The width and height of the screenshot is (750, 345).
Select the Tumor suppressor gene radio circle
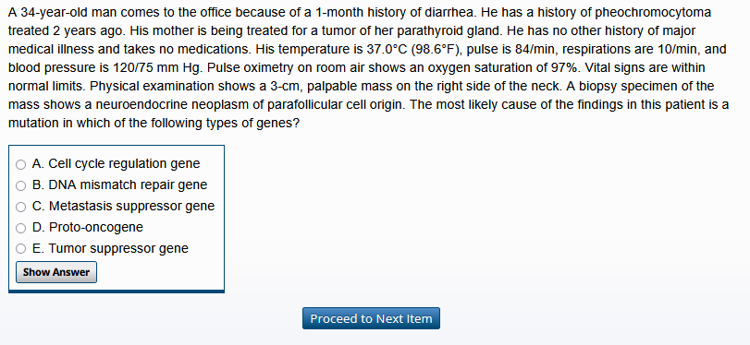click(x=20, y=249)
